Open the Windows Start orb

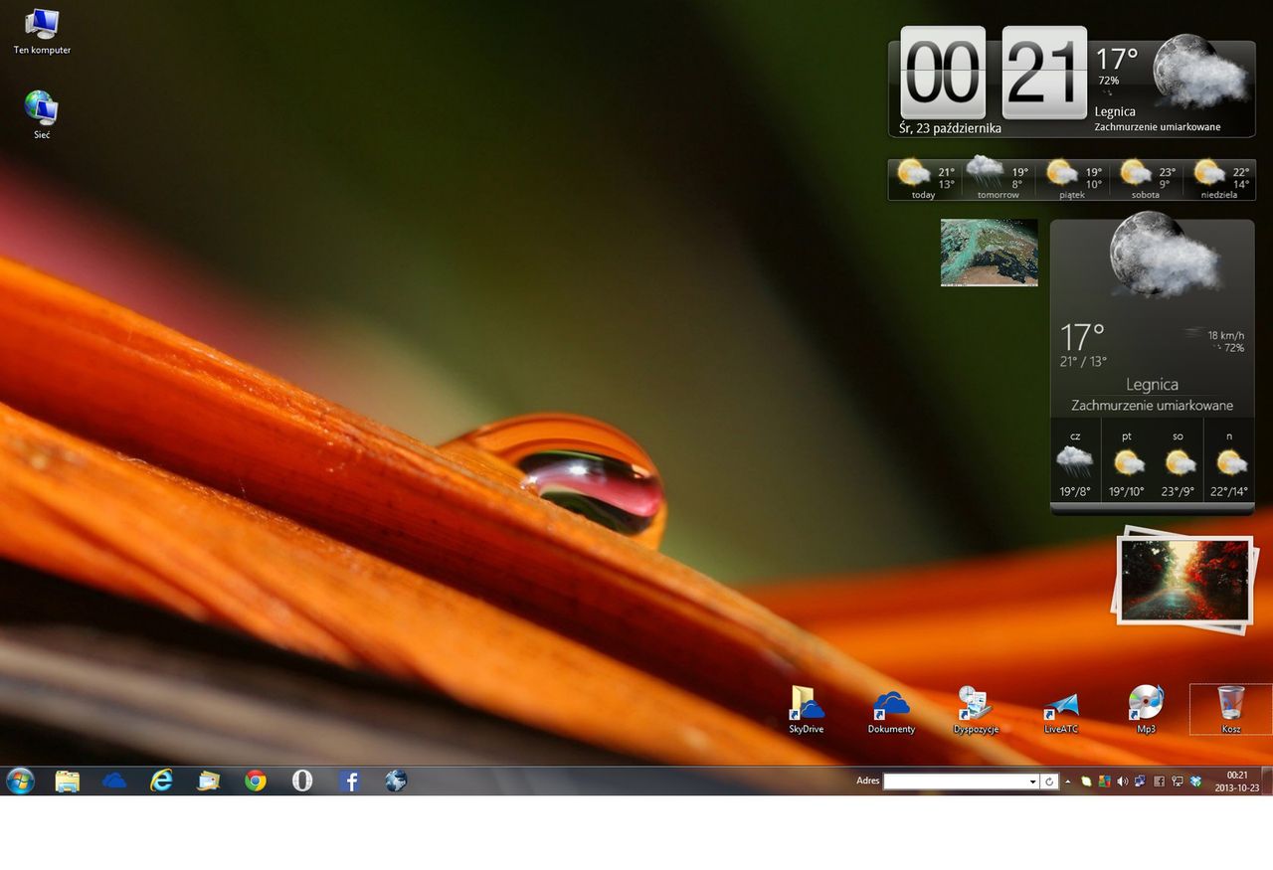pos(20,781)
